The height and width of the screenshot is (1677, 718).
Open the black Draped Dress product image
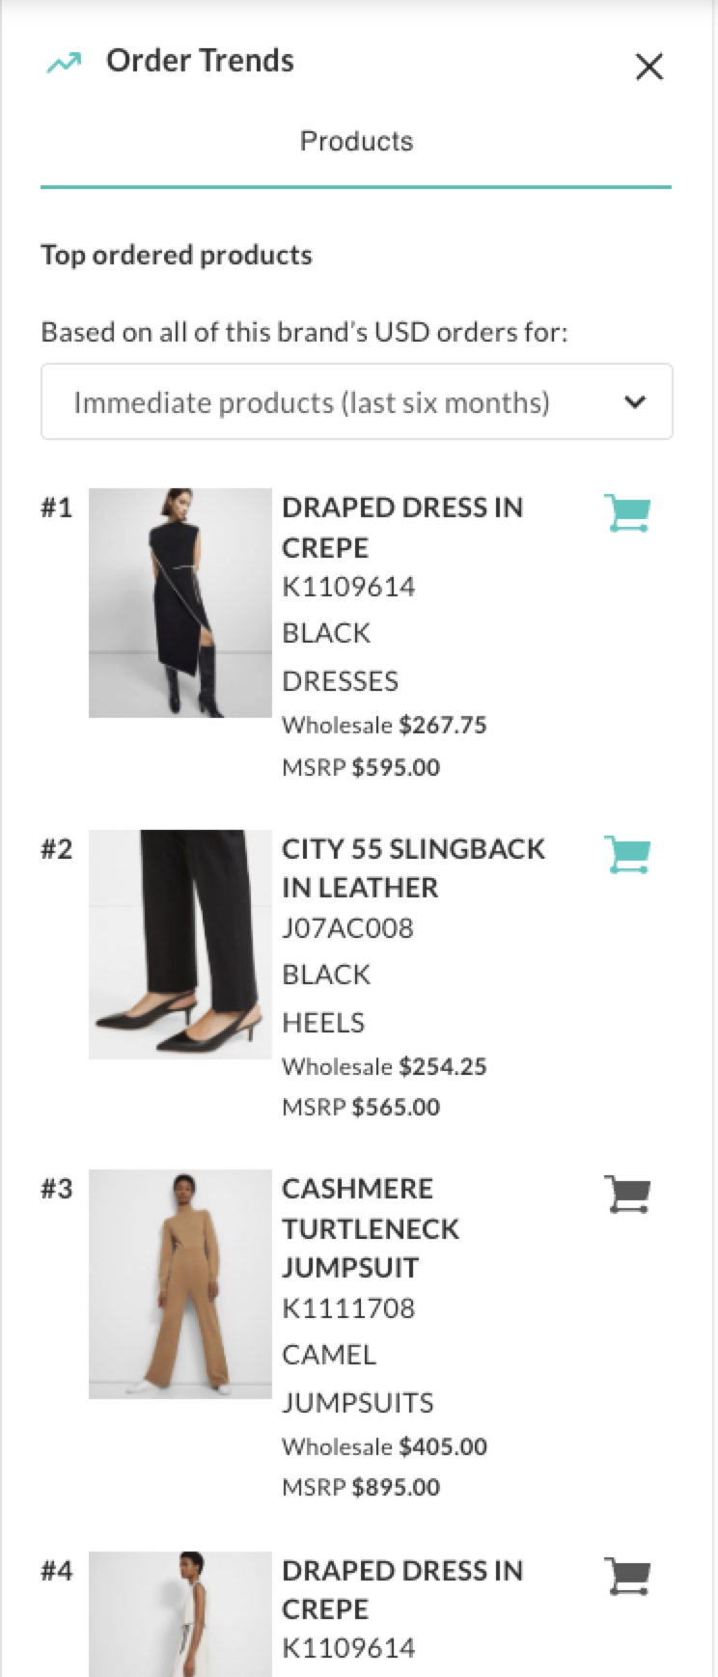[180, 603]
